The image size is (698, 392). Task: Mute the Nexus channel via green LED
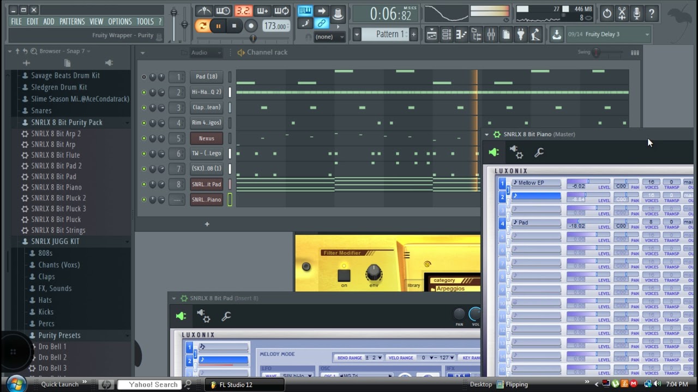click(144, 138)
